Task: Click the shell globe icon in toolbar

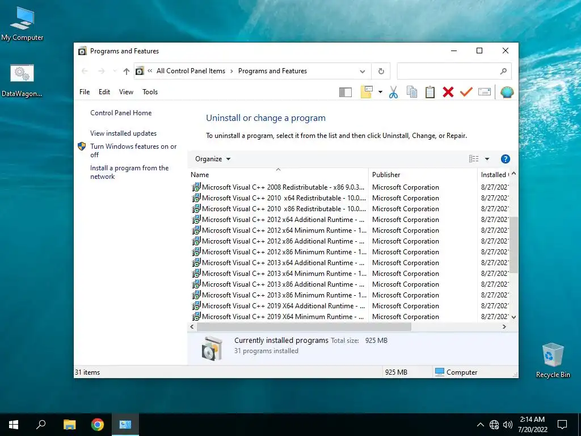Action: [x=507, y=92]
